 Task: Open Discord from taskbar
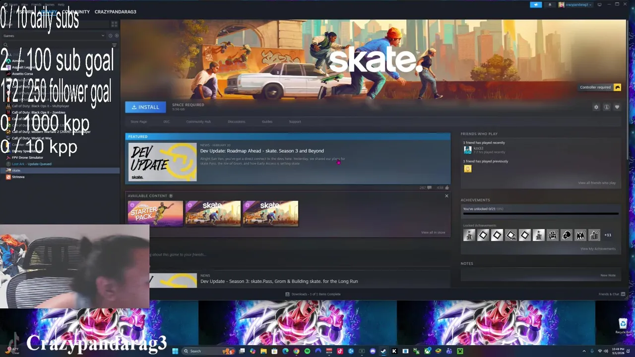pos(373,351)
